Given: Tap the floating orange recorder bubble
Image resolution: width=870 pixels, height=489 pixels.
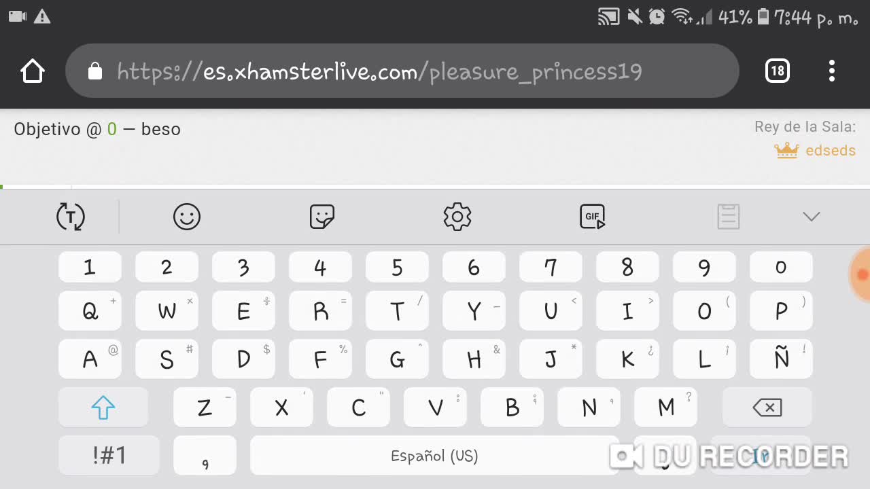Looking at the screenshot, I should [860, 274].
